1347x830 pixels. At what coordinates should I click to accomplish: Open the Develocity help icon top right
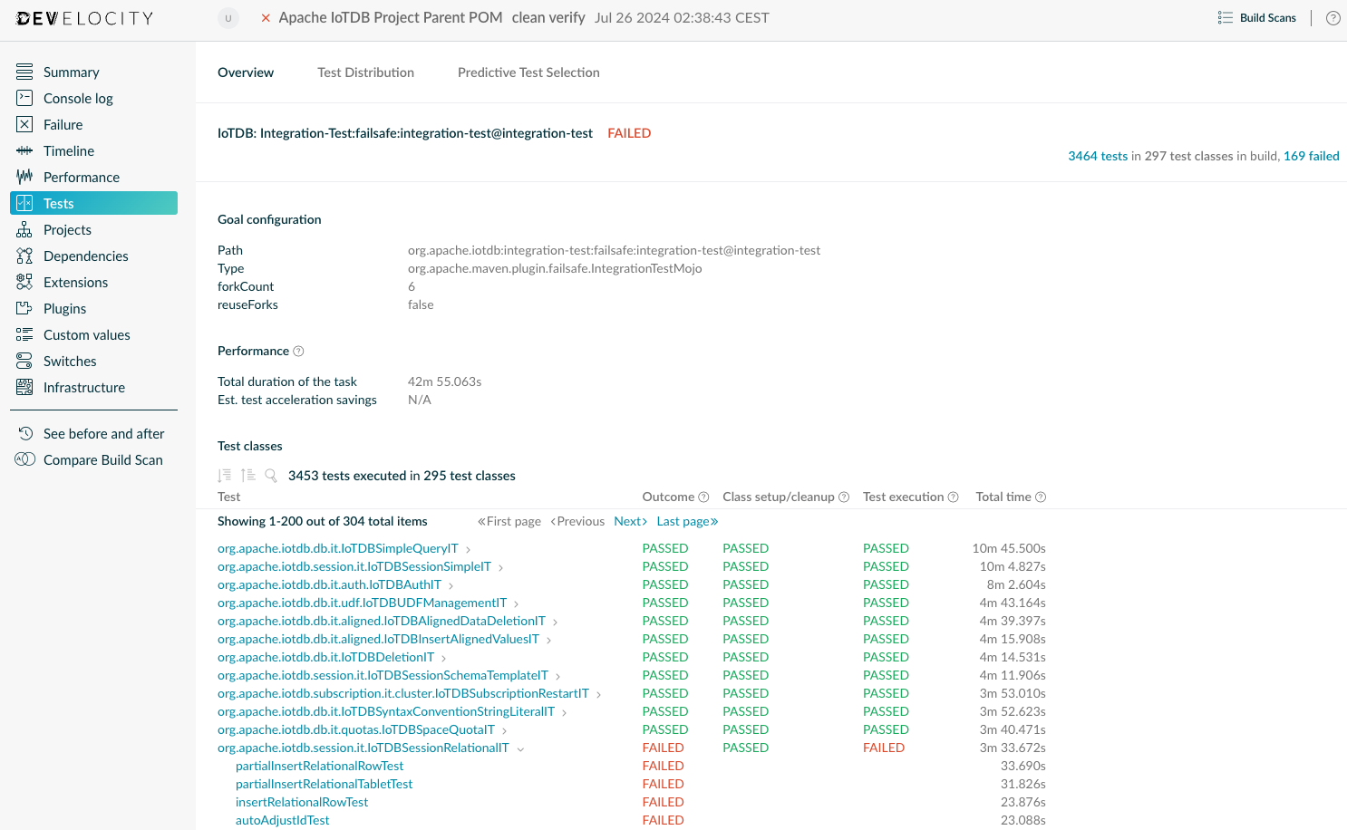tap(1332, 17)
